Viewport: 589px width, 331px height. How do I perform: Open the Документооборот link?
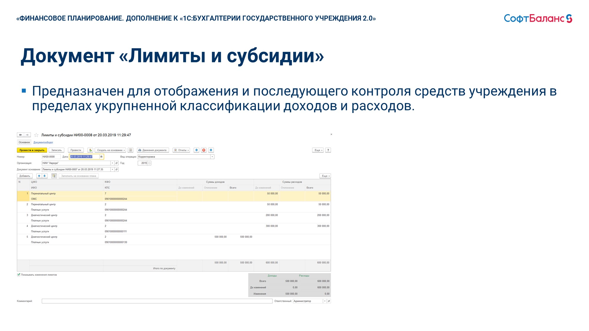point(43,142)
